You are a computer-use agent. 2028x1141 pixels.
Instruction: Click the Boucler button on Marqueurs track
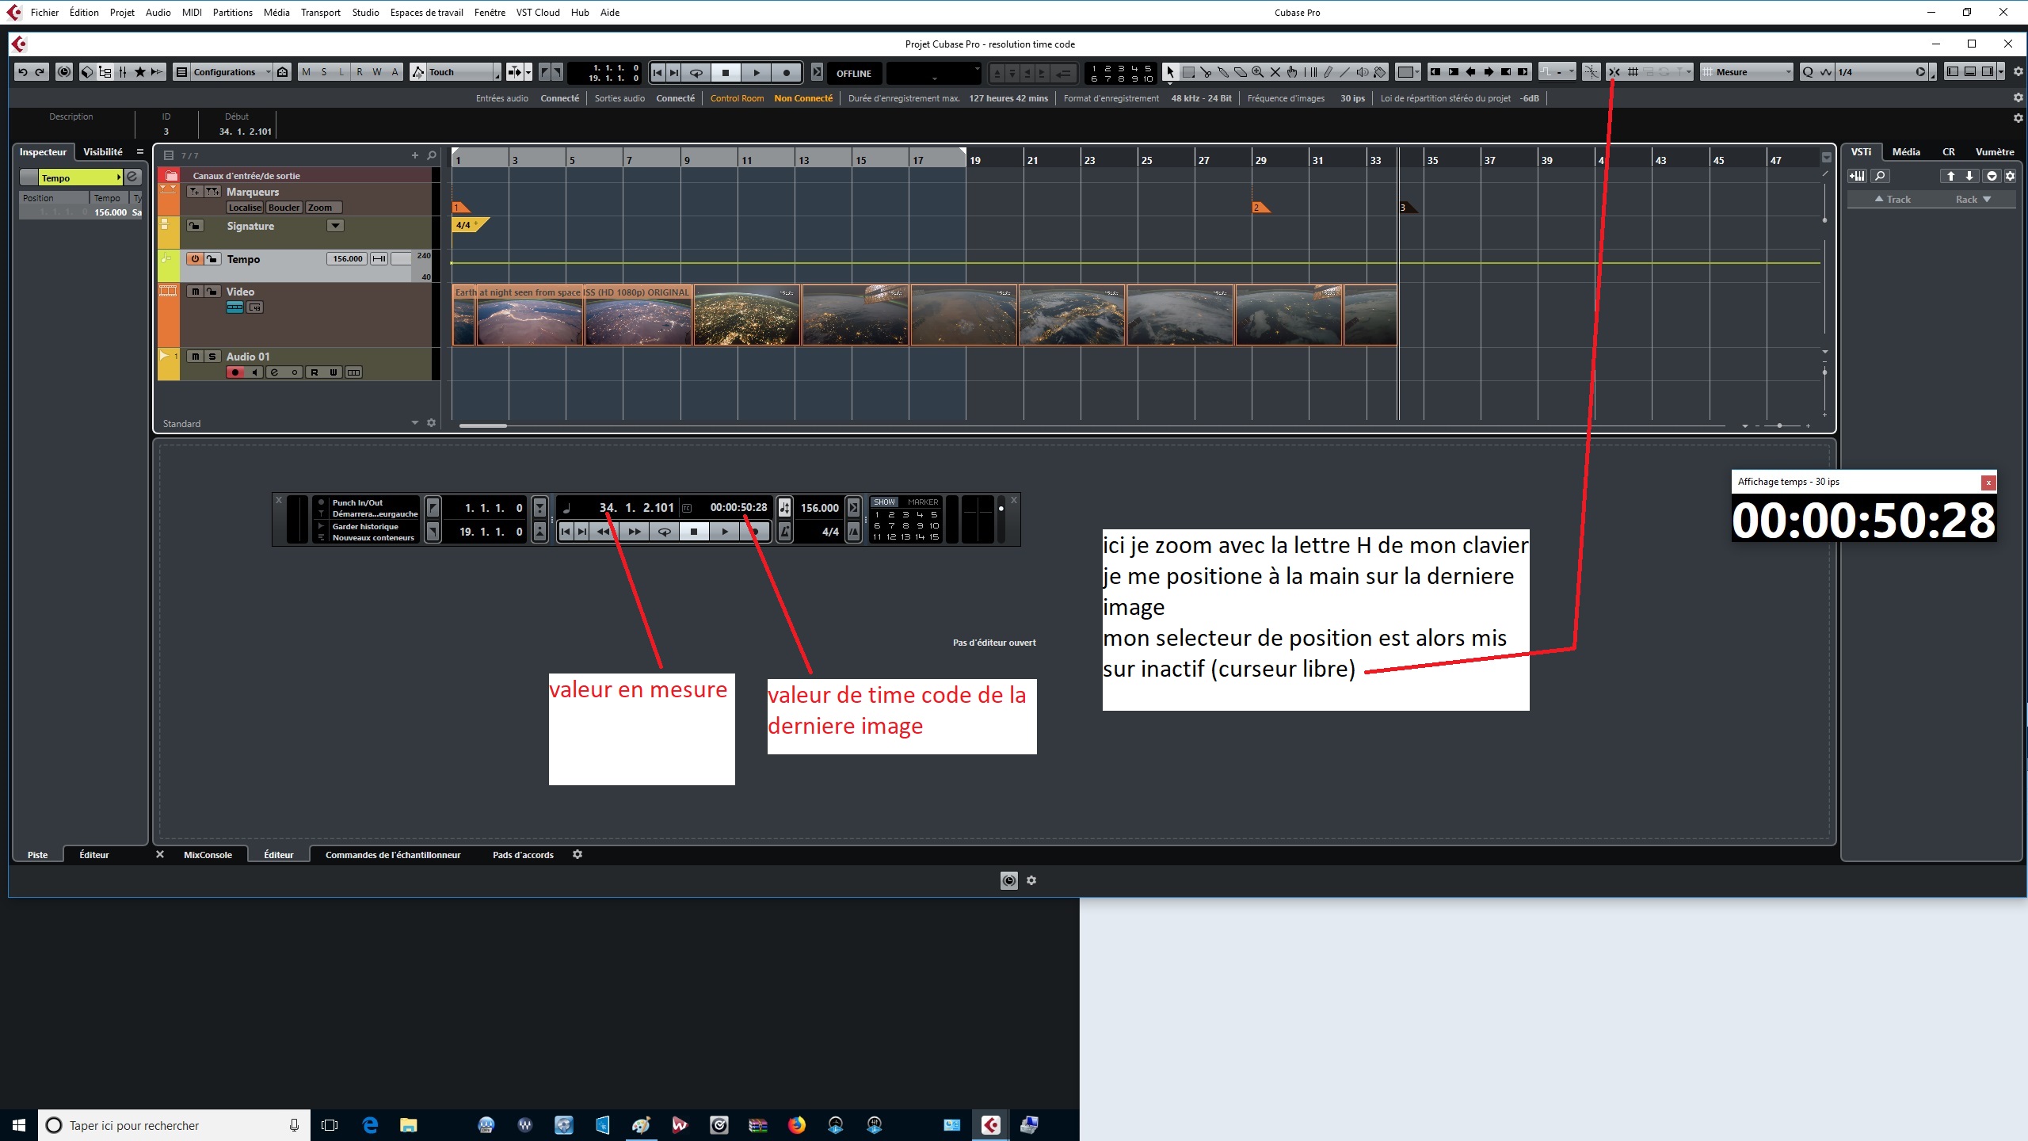pyautogui.click(x=284, y=208)
